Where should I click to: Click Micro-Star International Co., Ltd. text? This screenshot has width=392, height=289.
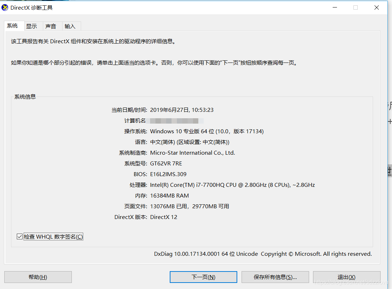193,153
